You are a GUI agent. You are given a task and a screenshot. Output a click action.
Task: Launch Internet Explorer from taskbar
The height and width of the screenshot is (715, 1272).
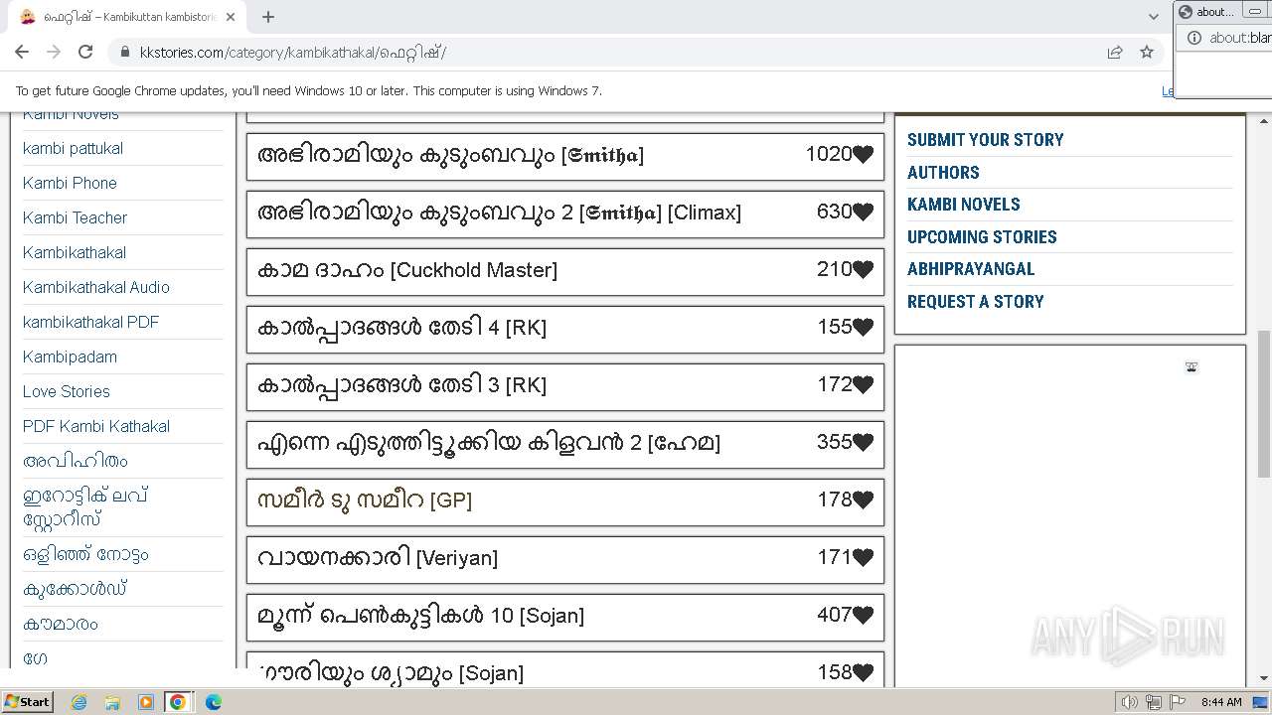pyautogui.click(x=79, y=702)
